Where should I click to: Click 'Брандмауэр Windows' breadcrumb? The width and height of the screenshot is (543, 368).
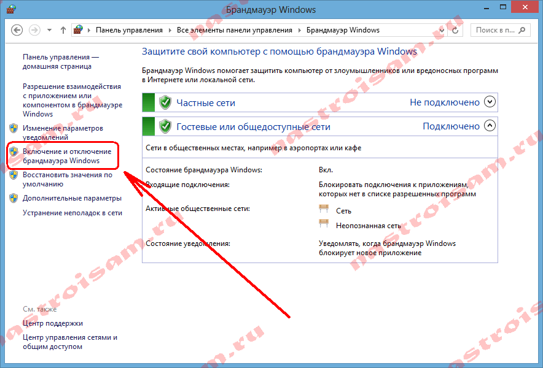[343, 30]
